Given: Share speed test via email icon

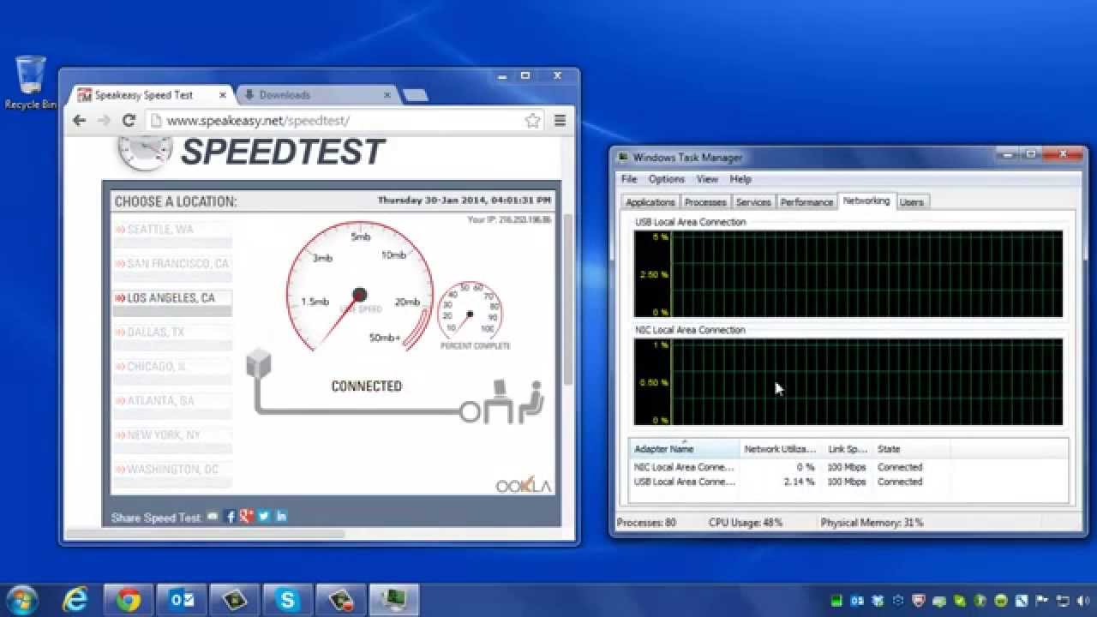Looking at the screenshot, I should coord(213,517).
